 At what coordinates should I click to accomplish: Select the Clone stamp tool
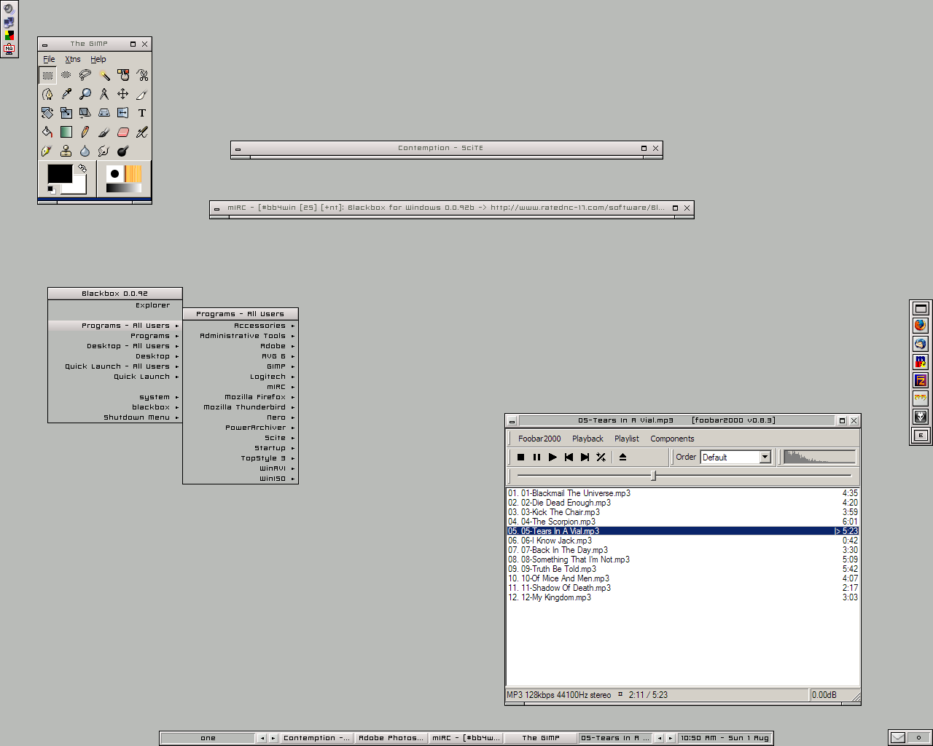point(66,151)
